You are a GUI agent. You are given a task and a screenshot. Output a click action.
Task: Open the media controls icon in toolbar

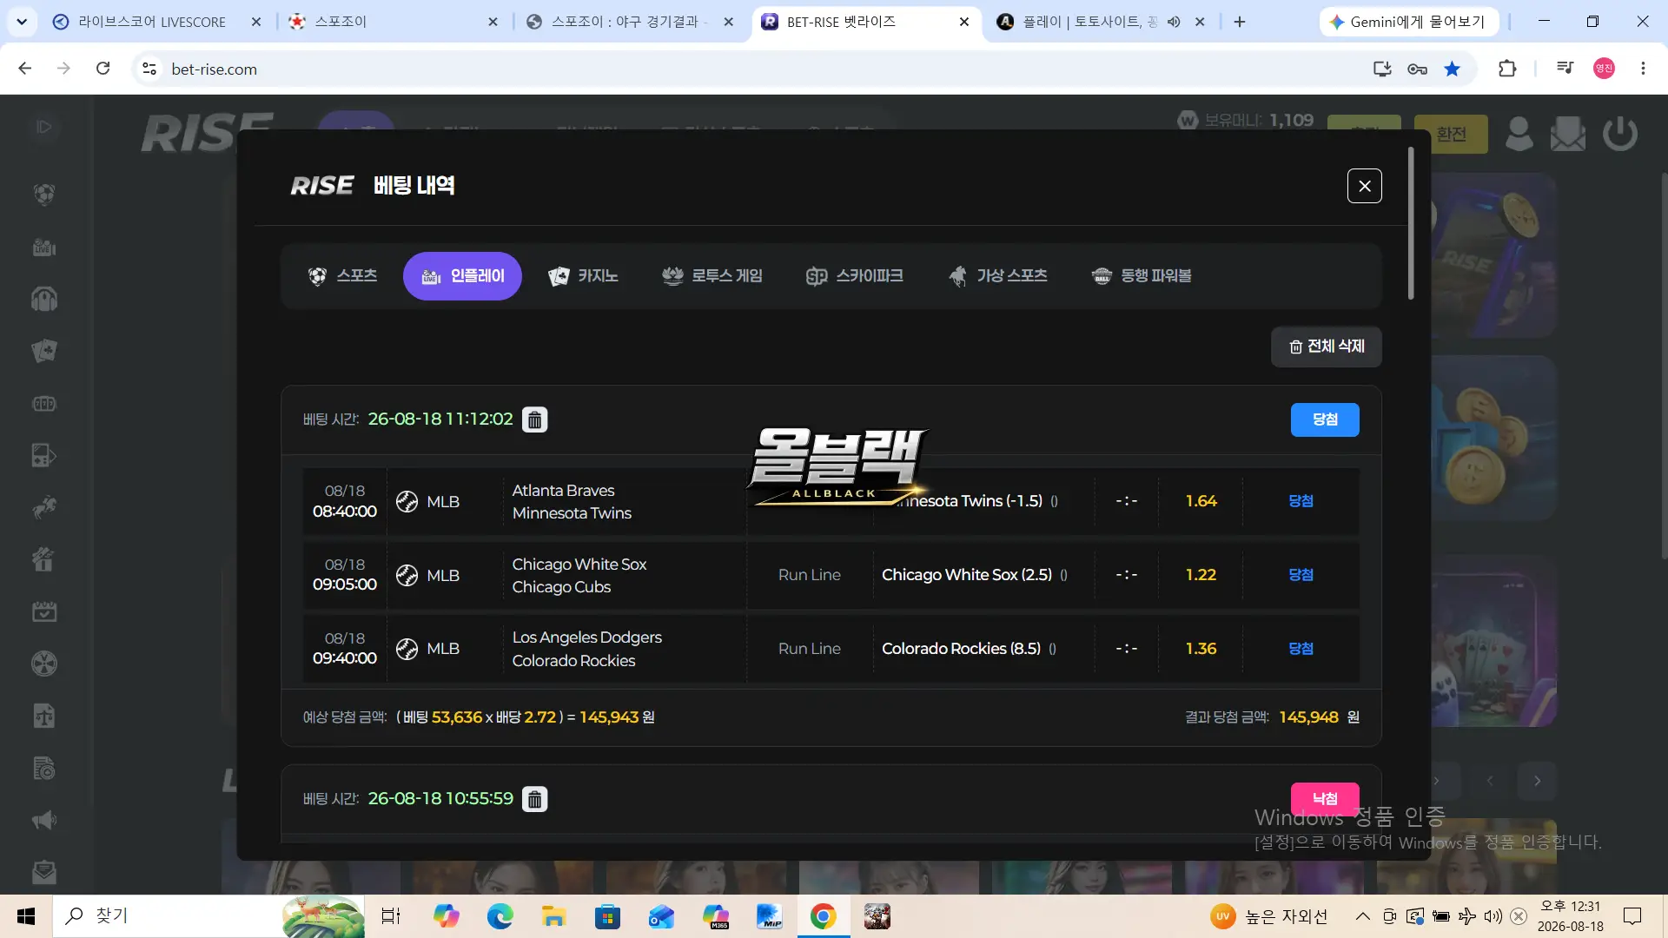(x=1565, y=69)
